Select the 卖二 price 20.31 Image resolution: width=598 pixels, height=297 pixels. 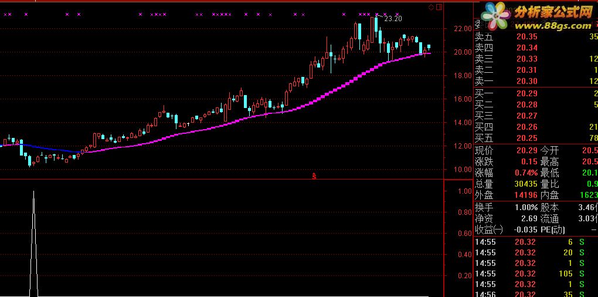(x=526, y=70)
